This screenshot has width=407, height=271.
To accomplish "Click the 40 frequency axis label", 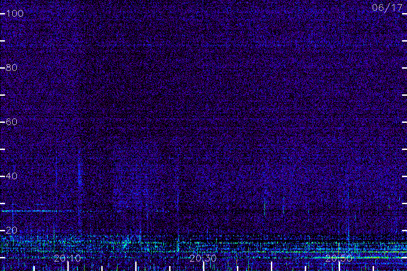I will [11, 176].
